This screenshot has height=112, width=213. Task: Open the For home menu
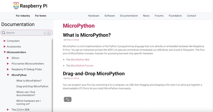point(41,16)
